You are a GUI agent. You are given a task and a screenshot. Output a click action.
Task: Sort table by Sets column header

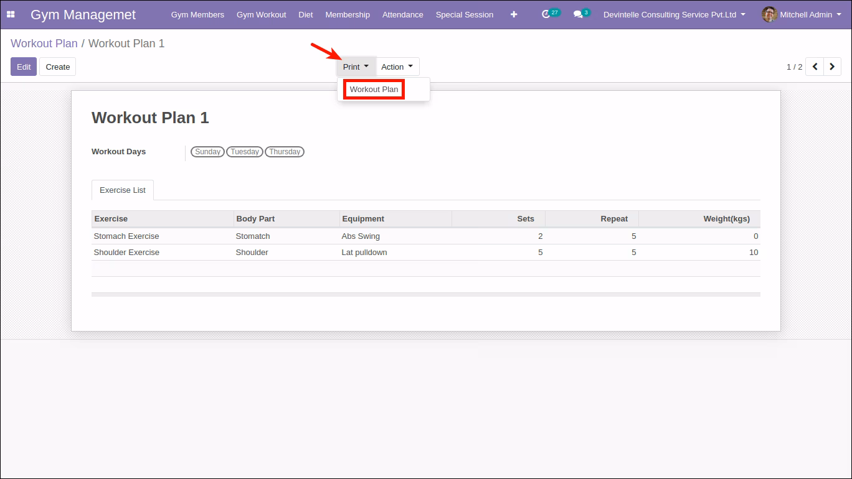498,219
